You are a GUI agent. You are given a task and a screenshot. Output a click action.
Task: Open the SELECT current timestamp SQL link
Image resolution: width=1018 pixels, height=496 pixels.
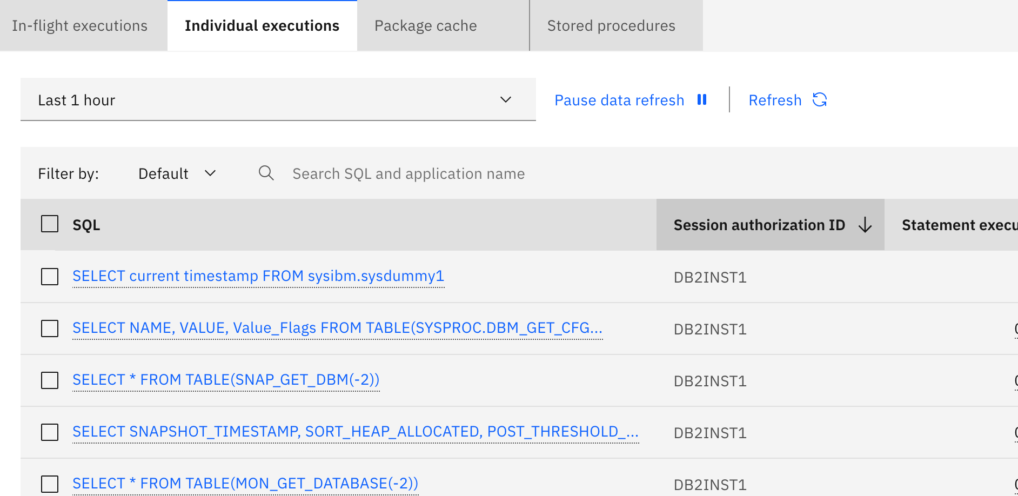tap(258, 276)
